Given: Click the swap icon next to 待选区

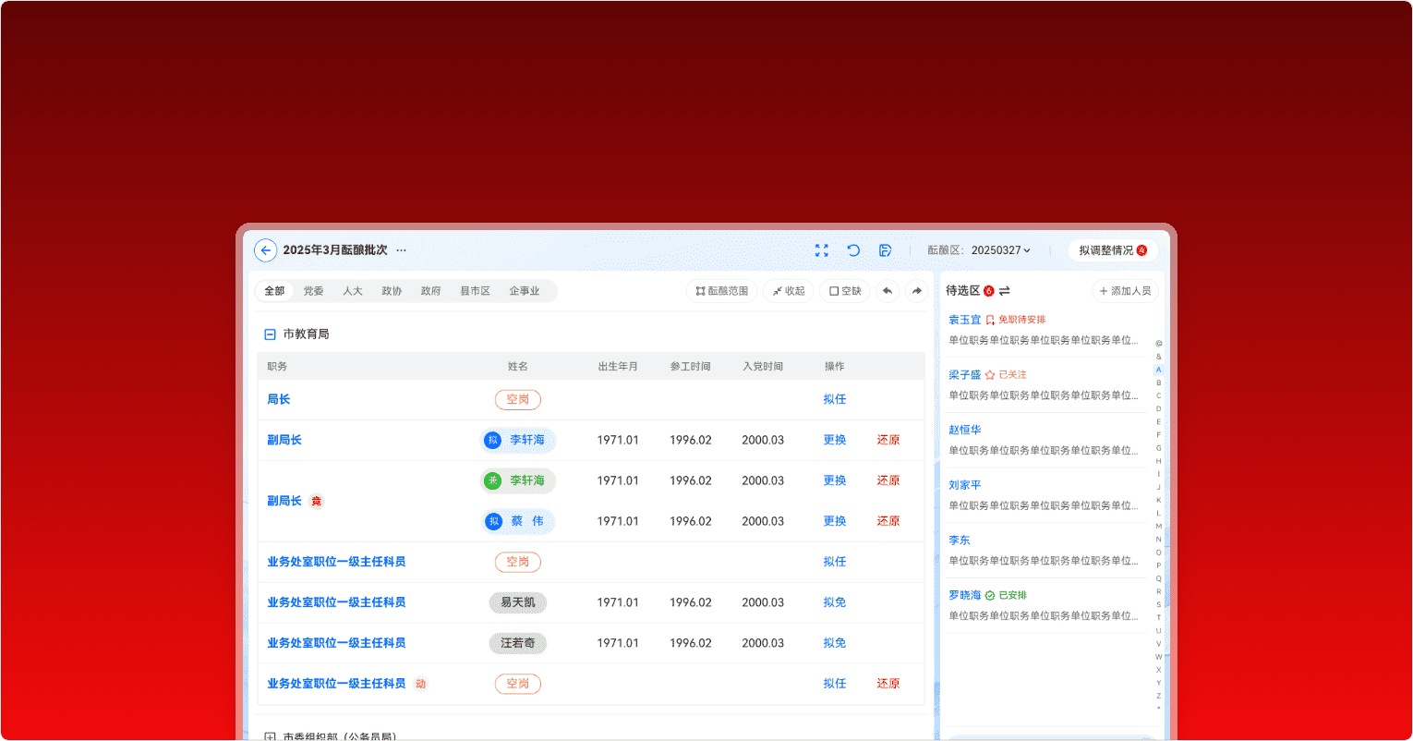Looking at the screenshot, I should (1005, 291).
